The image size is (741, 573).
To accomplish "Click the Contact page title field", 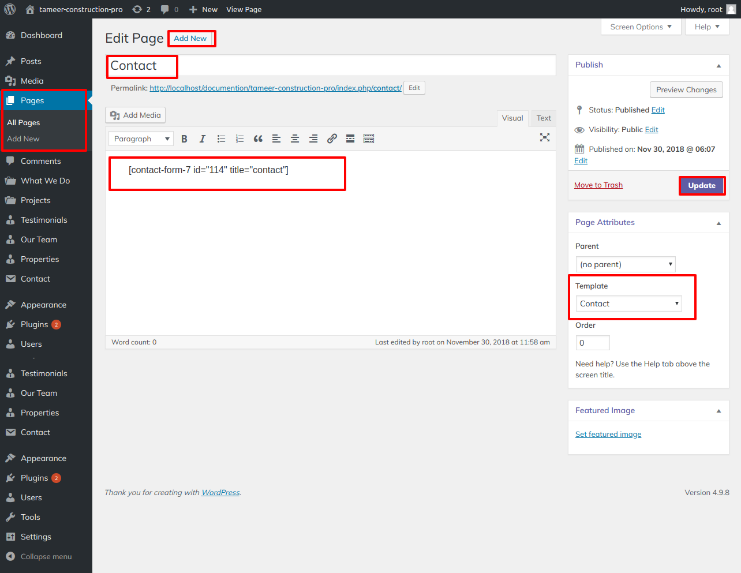I will (x=331, y=65).
